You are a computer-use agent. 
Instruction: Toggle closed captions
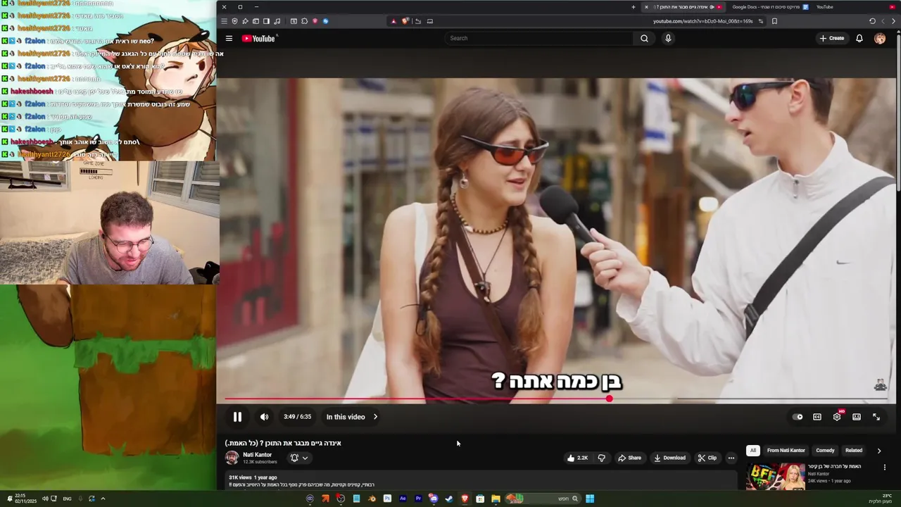point(817,417)
